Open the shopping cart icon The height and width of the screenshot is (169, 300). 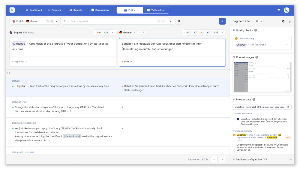(x=278, y=10)
